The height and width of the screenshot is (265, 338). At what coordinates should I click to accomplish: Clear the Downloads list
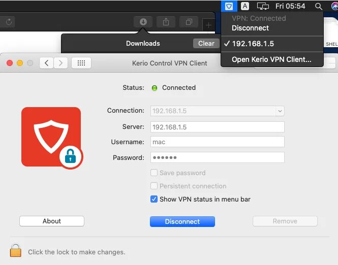[x=206, y=44]
